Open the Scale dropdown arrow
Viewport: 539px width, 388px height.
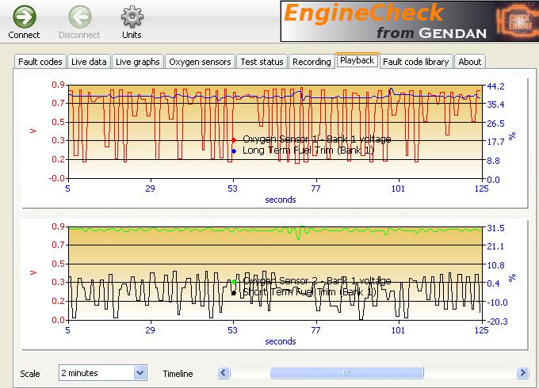click(140, 372)
